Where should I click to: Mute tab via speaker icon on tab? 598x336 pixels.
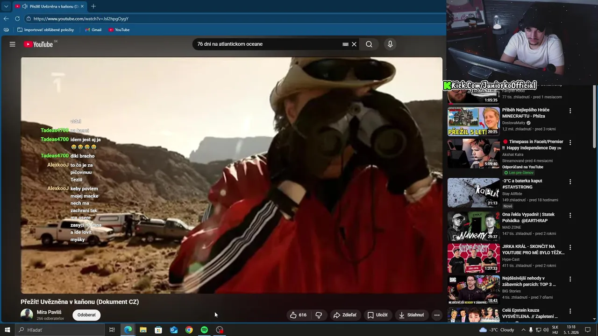[x=24, y=7]
